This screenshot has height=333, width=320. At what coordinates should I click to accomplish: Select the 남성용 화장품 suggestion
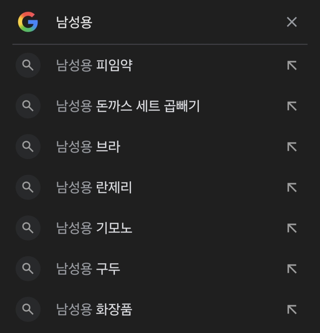click(94, 310)
